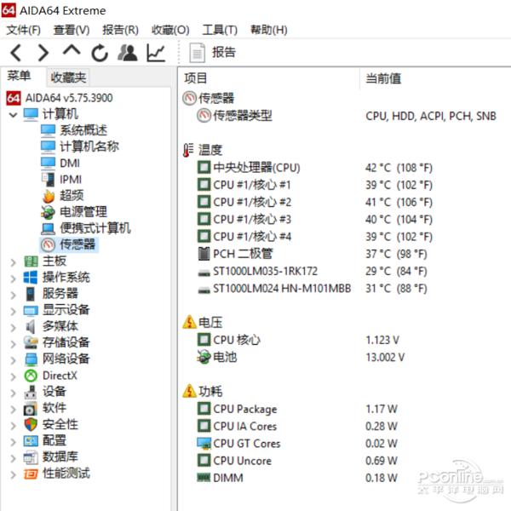This screenshot has width=511, height=511.
Task: Click the 电源管理 icon
Action: 48,212
